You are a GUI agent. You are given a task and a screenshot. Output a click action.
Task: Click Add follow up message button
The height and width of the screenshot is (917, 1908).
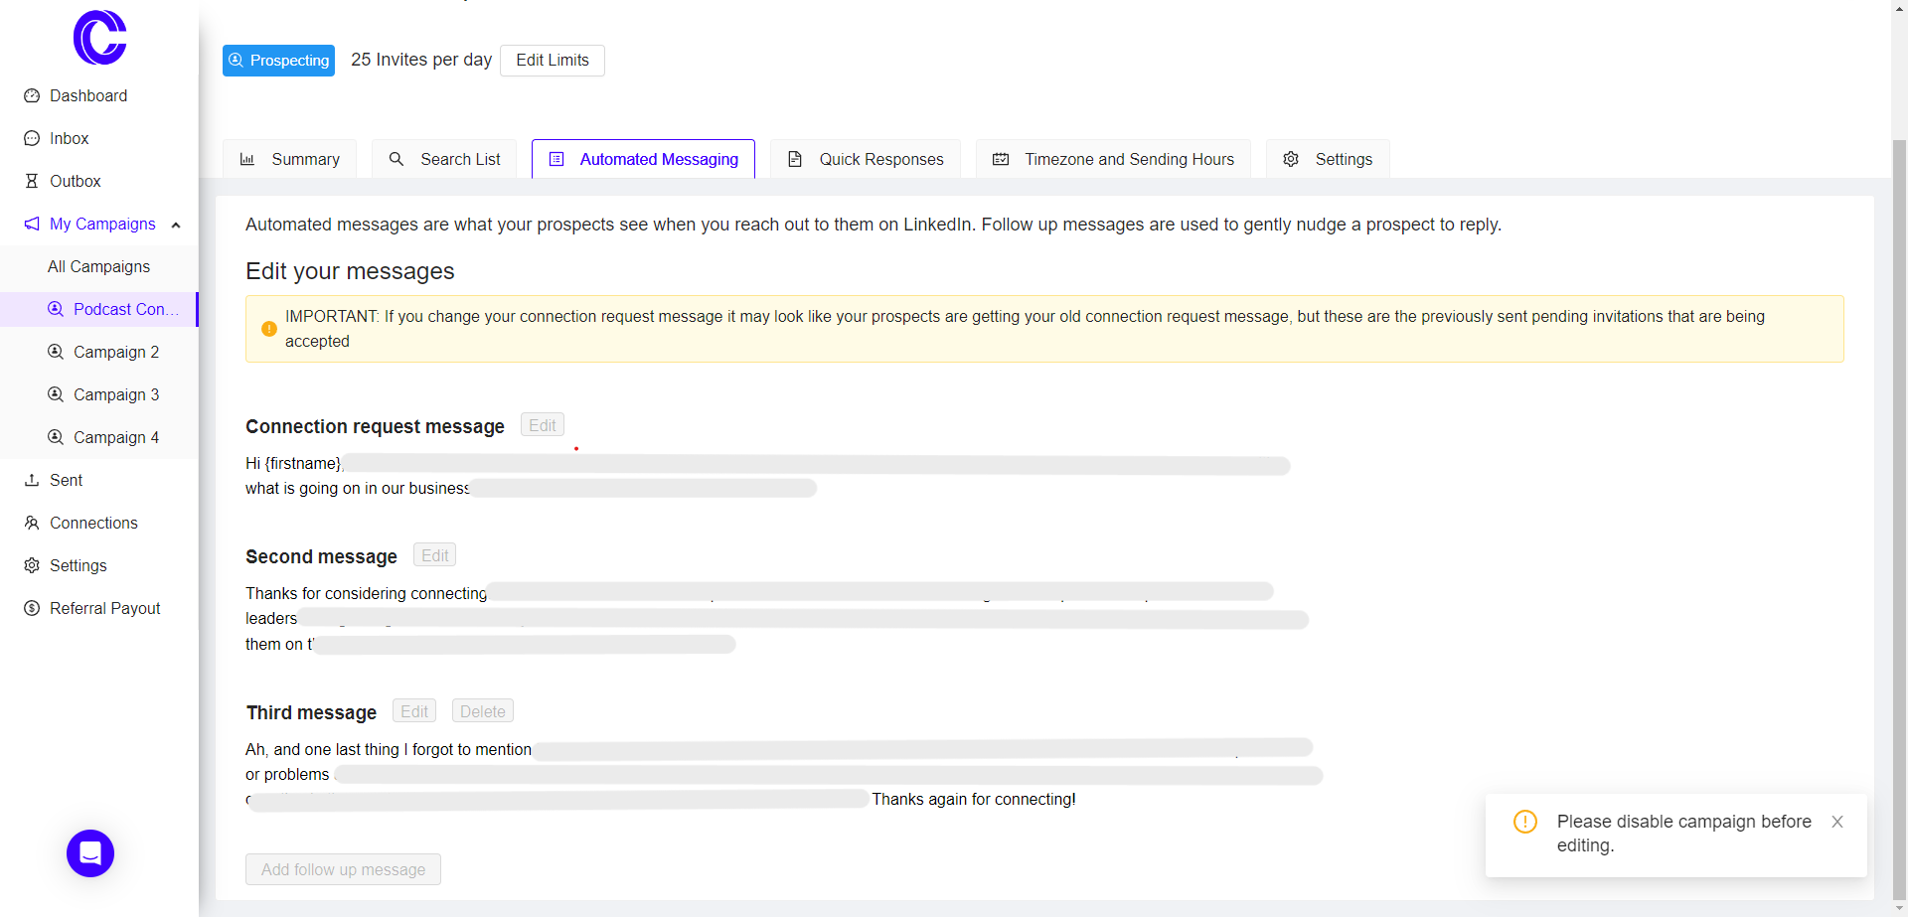coord(343,870)
